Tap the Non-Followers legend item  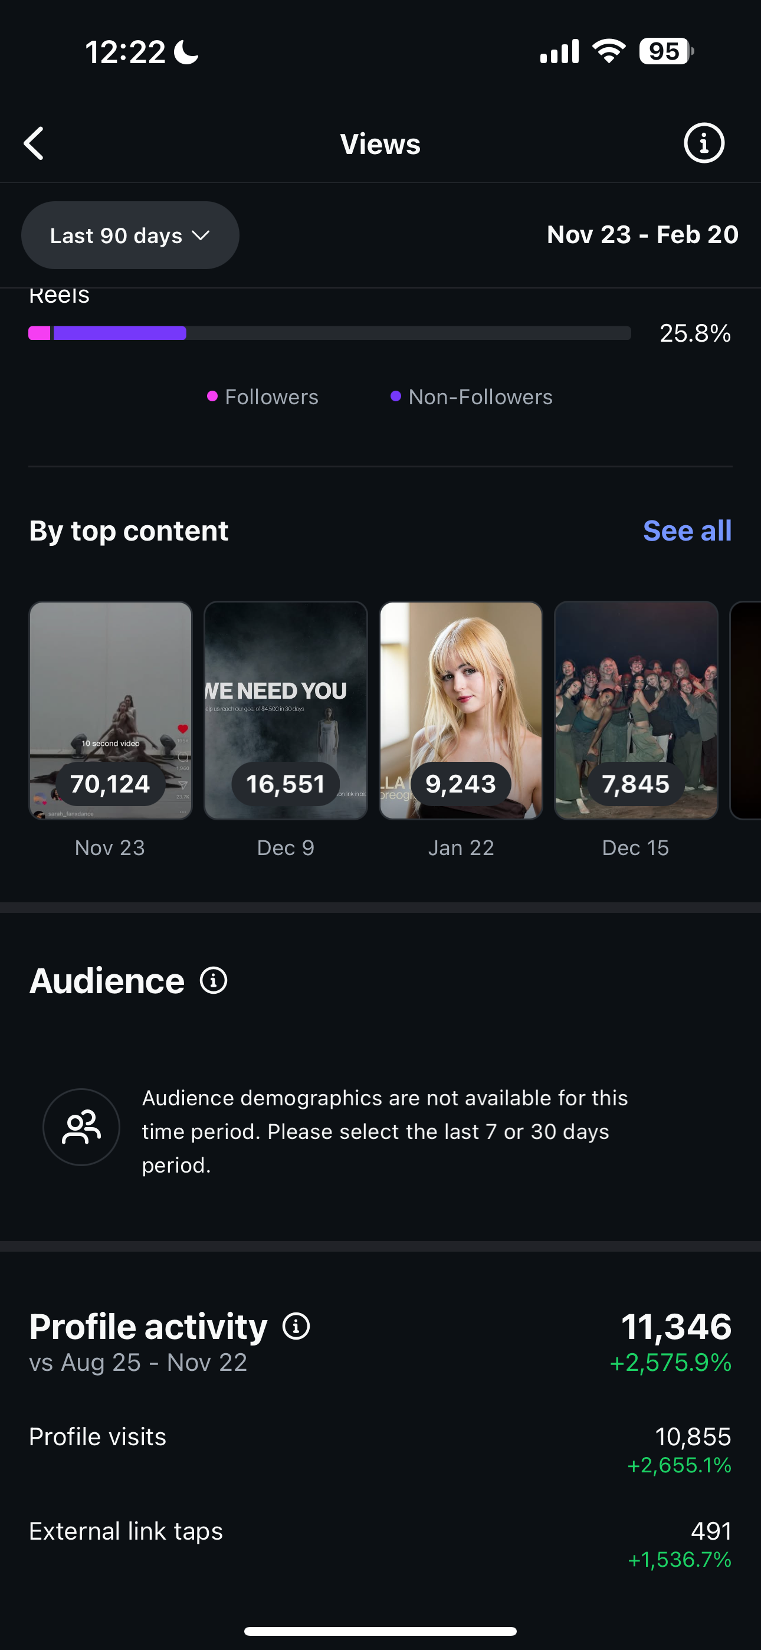click(472, 397)
